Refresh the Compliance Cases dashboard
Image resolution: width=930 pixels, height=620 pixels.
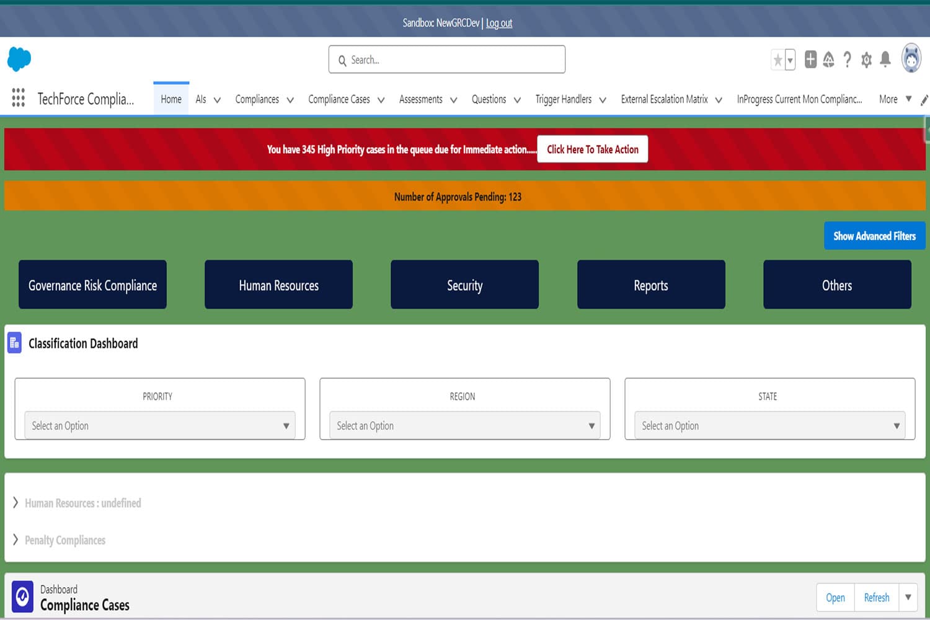(x=877, y=598)
